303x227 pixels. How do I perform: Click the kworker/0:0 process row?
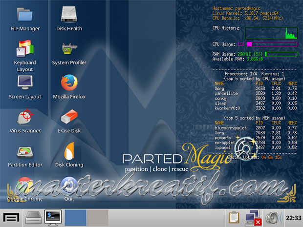click(256, 108)
